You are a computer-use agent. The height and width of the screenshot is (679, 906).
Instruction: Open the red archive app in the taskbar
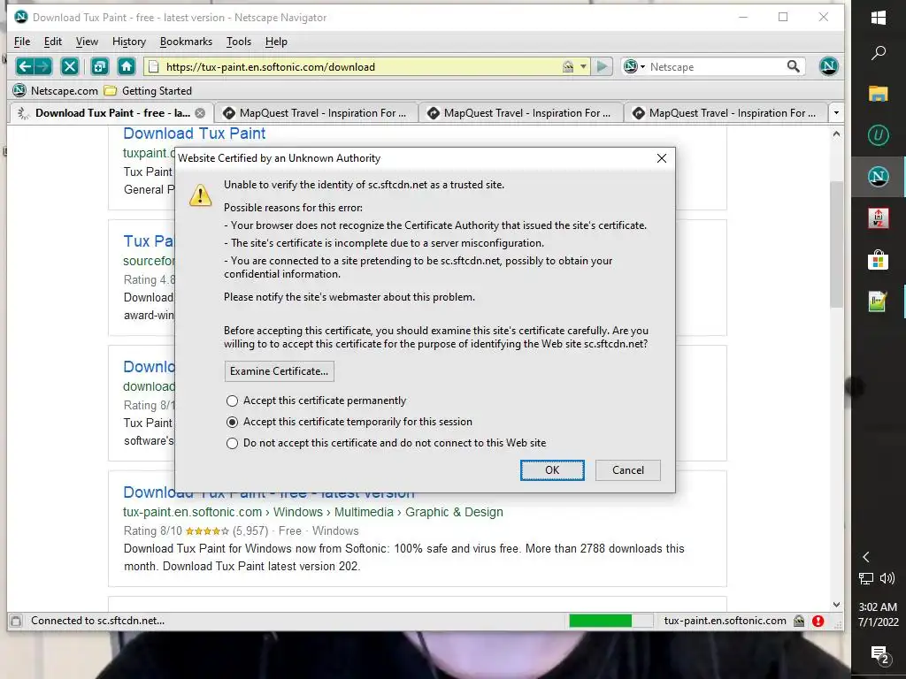(x=879, y=218)
